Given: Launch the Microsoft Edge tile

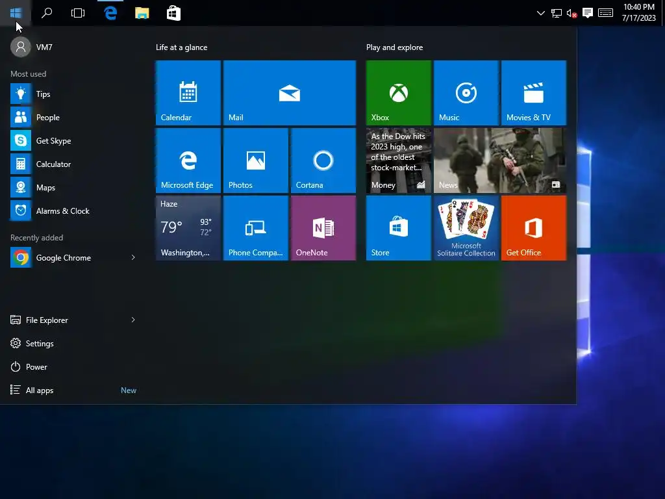Looking at the screenshot, I should (188, 160).
